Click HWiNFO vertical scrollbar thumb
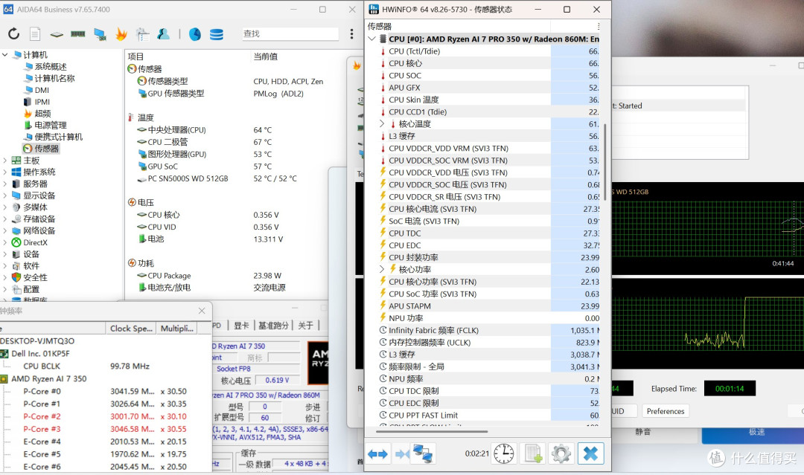This screenshot has height=475, width=804. [605, 161]
